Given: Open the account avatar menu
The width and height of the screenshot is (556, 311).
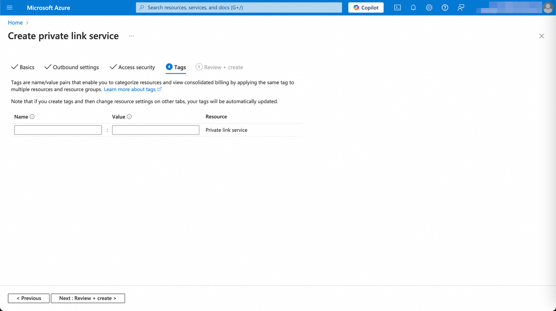Looking at the screenshot, I should click(548, 7).
